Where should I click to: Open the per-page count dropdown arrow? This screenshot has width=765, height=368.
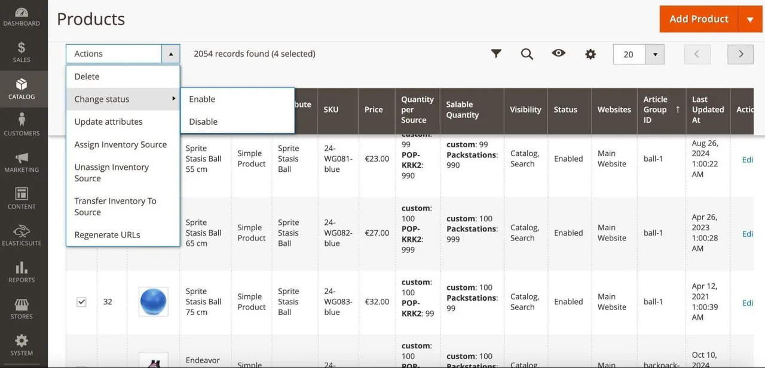click(655, 54)
